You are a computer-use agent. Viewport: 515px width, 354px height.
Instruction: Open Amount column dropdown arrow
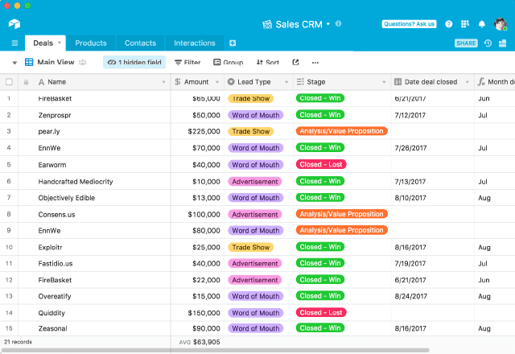[x=217, y=82]
